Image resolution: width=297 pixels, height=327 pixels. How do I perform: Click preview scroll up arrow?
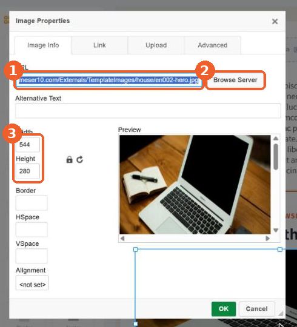276,139
